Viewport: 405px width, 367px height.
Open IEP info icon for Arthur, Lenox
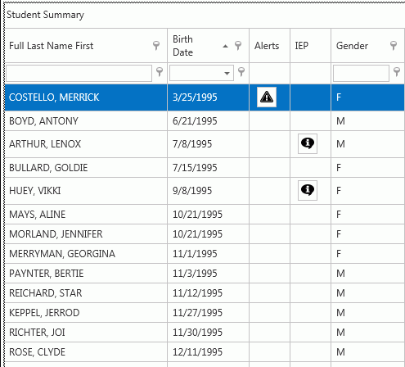(x=308, y=143)
